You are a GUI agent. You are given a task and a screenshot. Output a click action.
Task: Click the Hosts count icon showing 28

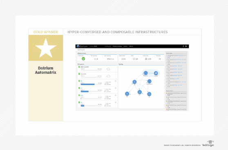coord(134,59)
